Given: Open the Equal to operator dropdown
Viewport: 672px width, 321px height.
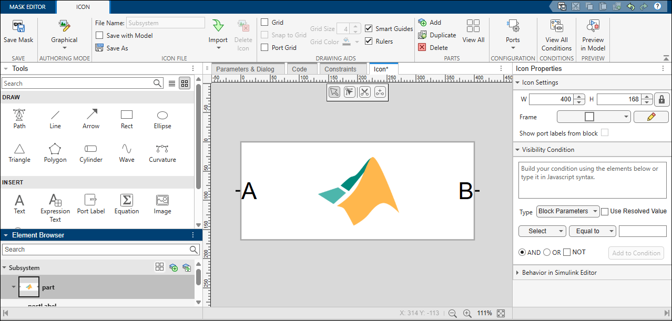Looking at the screenshot, I should pyautogui.click(x=592, y=231).
